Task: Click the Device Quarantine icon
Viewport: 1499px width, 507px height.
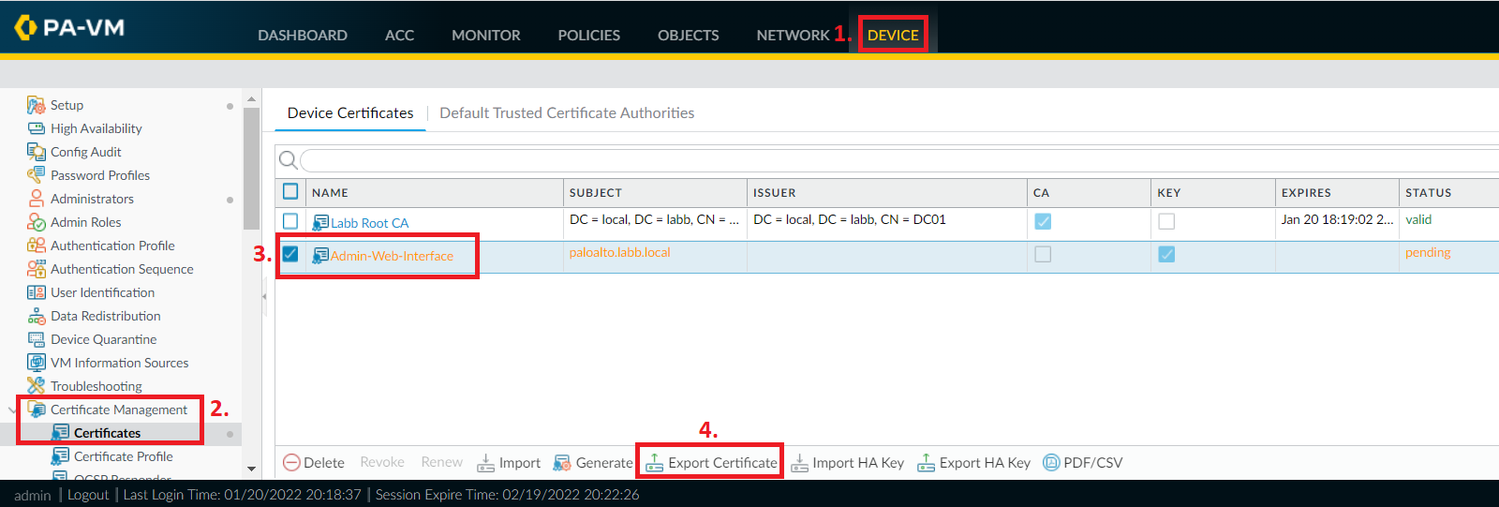Action: [37, 339]
